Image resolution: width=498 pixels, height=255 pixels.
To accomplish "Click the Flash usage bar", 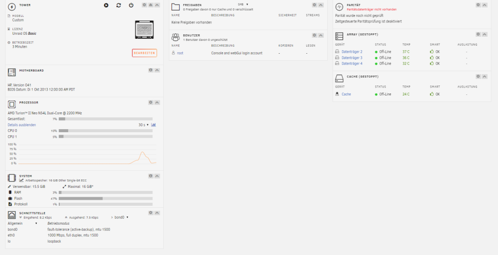I will 106,198.
